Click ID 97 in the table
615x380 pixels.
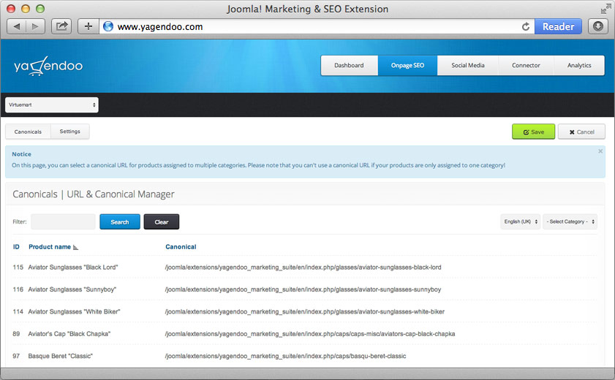16,356
